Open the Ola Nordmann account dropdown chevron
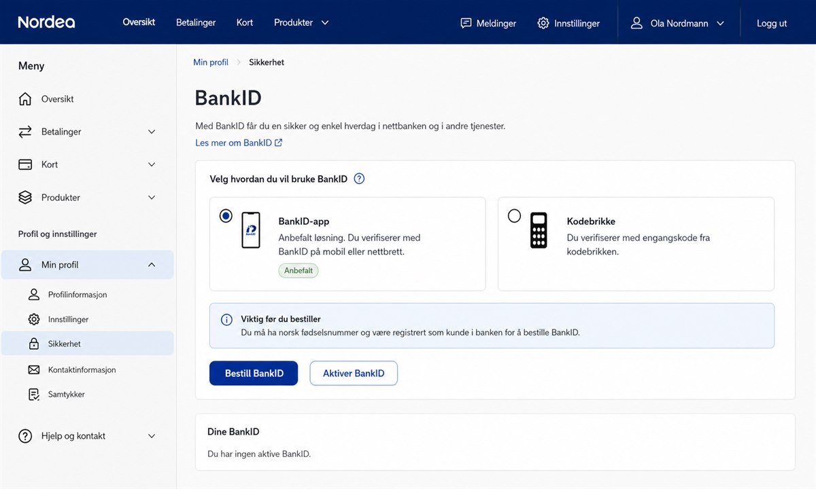816x489 pixels. click(x=720, y=23)
